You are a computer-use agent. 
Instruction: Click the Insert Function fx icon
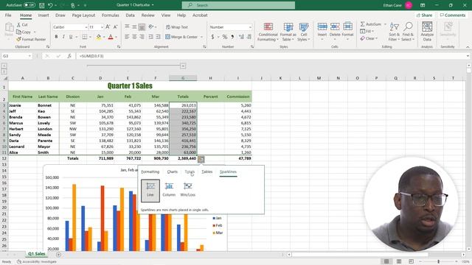click(x=69, y=56)
